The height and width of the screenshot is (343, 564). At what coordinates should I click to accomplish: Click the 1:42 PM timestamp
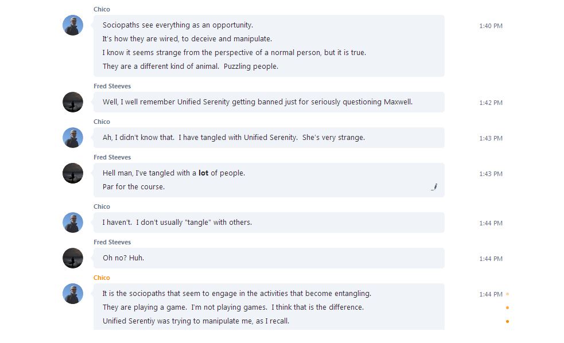coord(491,103)
